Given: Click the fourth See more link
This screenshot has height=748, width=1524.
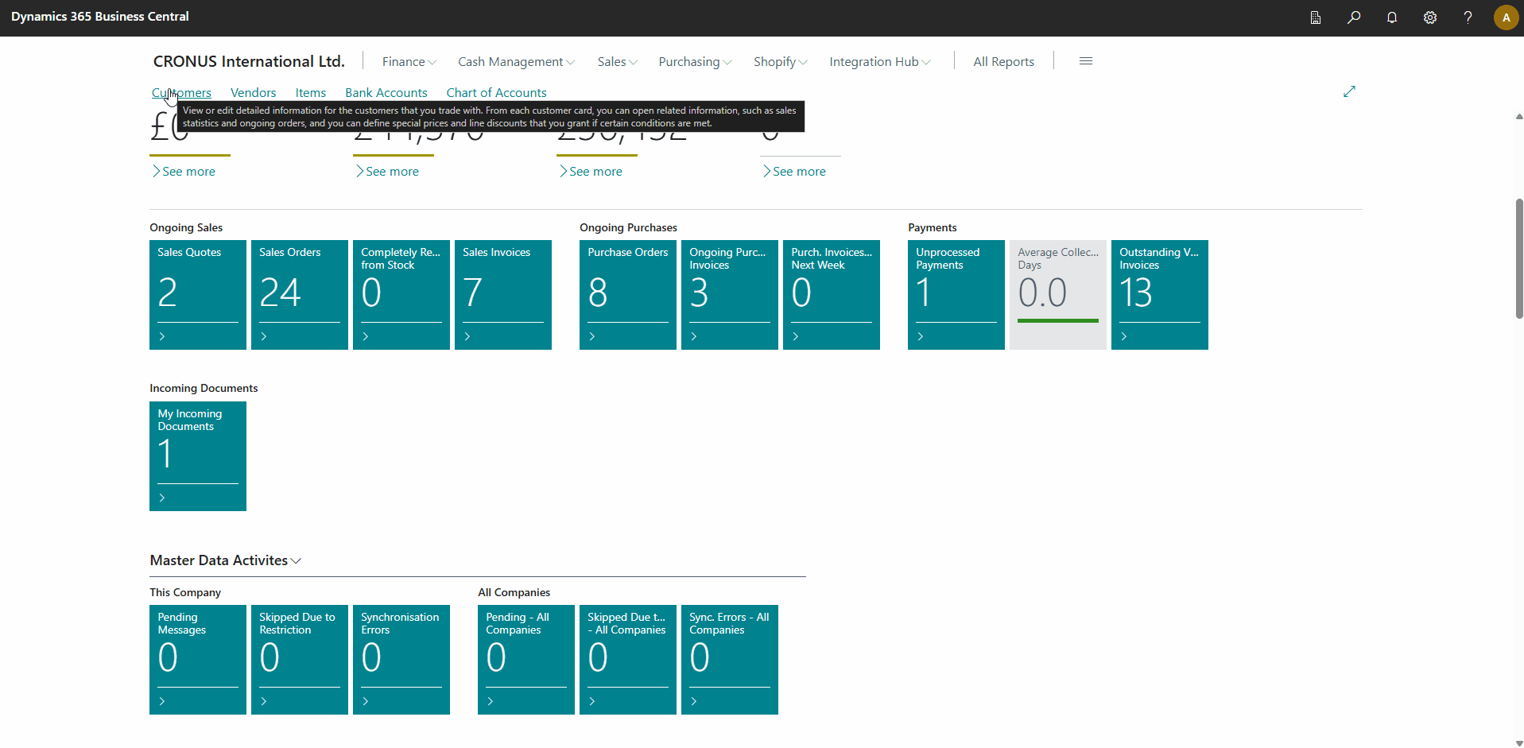Looking at the screenshot, I should tap(794, 171).
